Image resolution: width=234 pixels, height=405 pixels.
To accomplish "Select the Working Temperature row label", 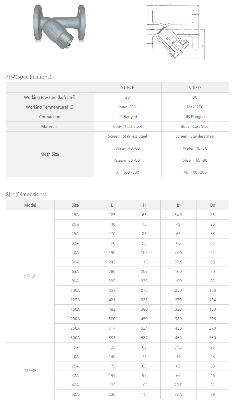I will pyautogui.click(x=50, y=107).
